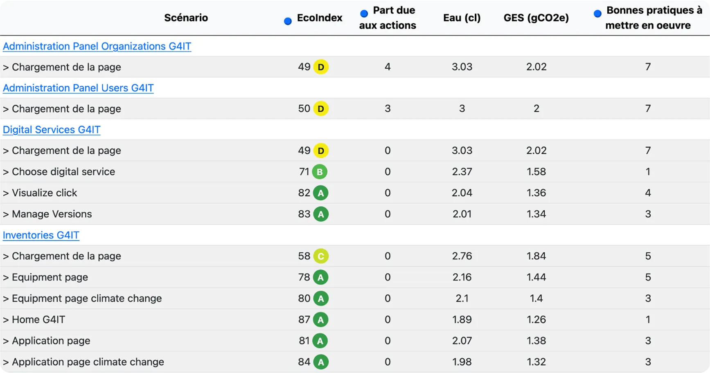710x373 pixels.
Task: Open Administration Panel Users G4IT link
Action: (78, 88)
